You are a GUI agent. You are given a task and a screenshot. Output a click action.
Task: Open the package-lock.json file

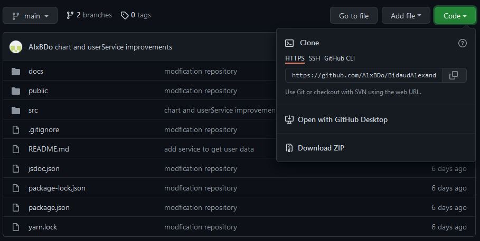coord(57,188)
